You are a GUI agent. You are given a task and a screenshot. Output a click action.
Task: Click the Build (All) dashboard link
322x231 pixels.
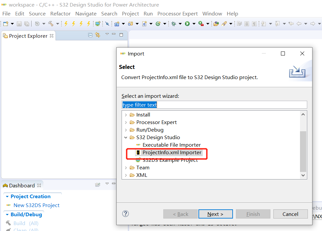pyautogui.click(x=26, y=223)
